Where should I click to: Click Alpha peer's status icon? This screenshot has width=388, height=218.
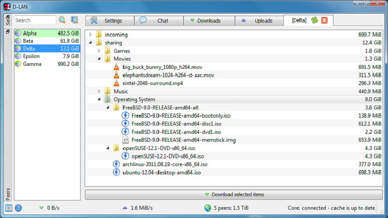(x=18, y=33)
